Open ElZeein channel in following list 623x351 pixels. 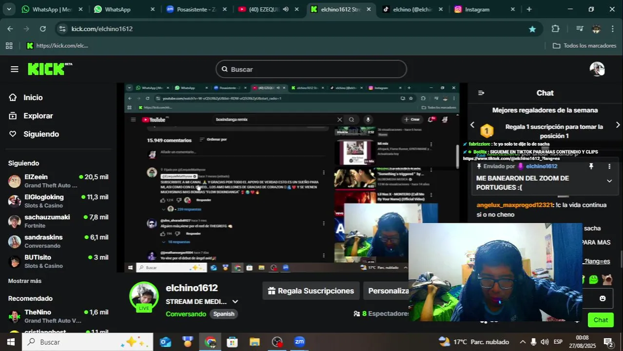(58, 181)
